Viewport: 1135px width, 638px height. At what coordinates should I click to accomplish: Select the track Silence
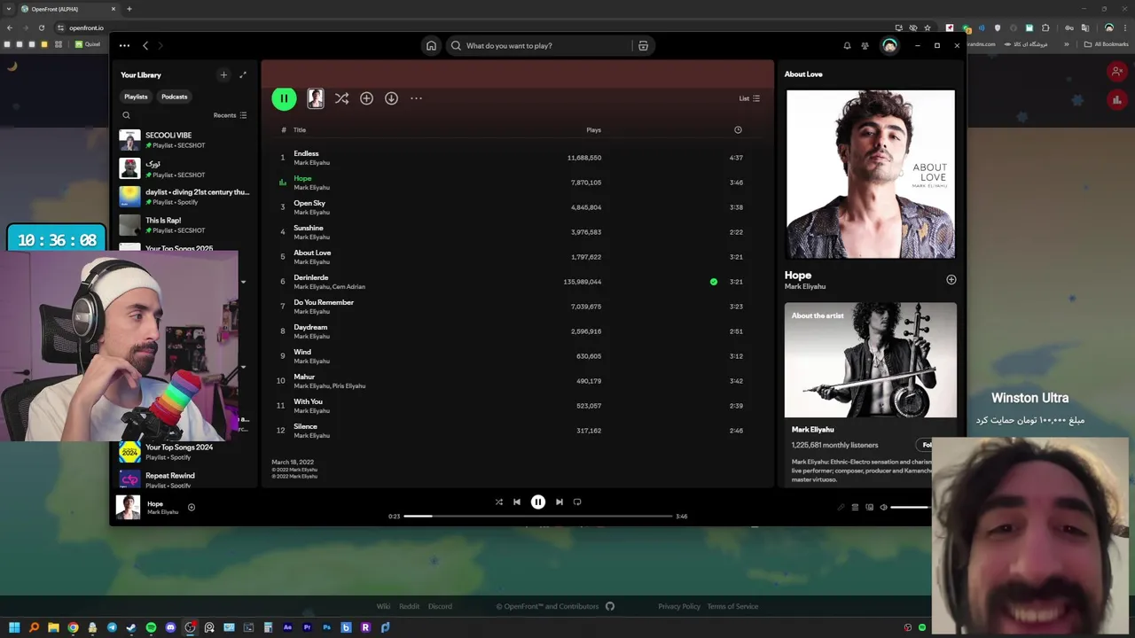point(516,431)
